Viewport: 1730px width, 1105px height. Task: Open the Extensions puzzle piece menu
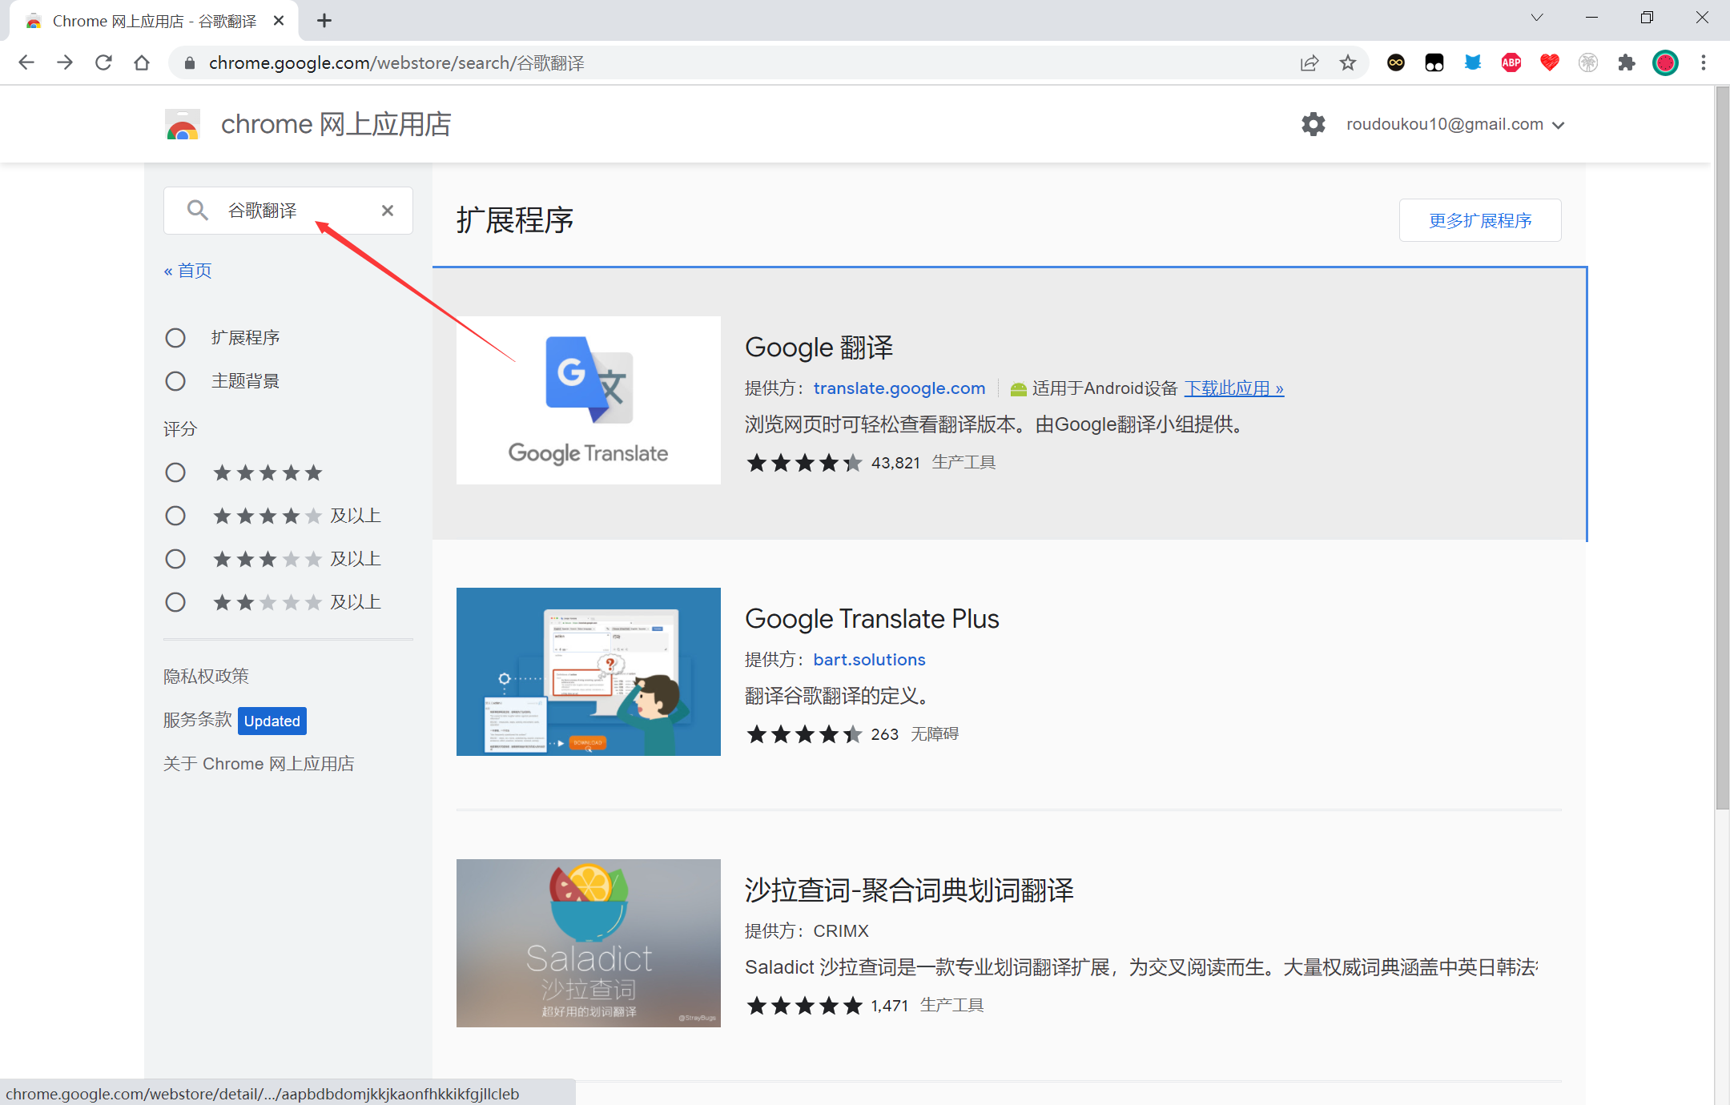tap(1627, 62)
